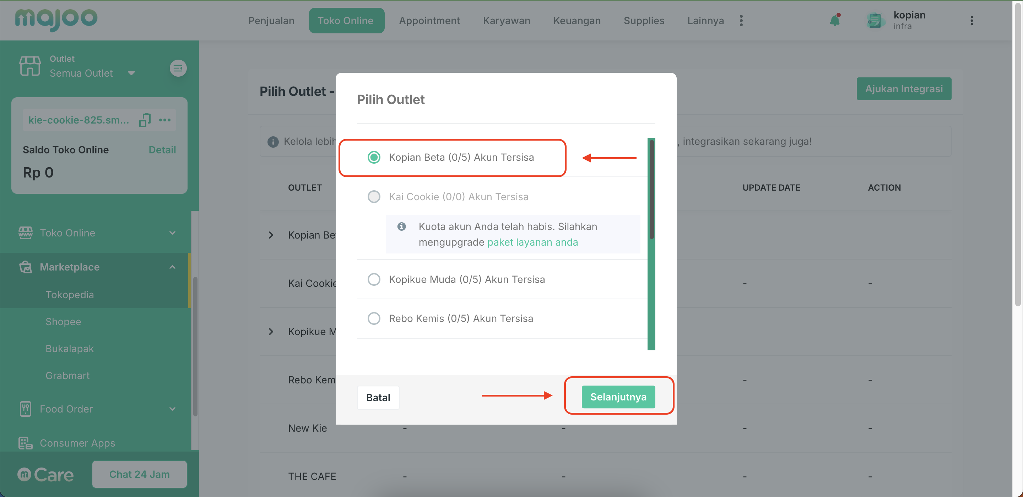Image resolution: width=1023 pixels, height=497 pixels.
Task: Follow the paket layanan anda link
Action: pos(532,242)
